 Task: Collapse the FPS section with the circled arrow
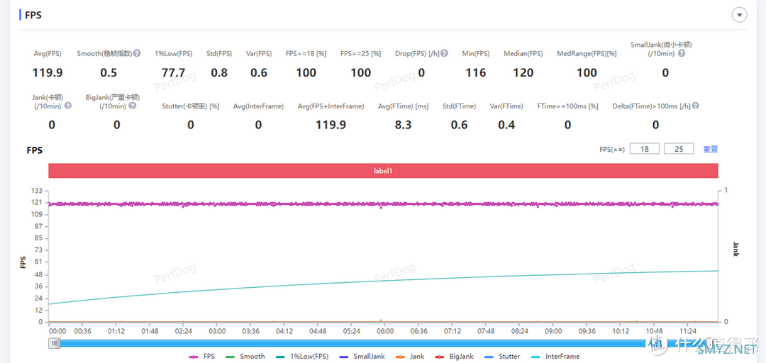point(739,15)
